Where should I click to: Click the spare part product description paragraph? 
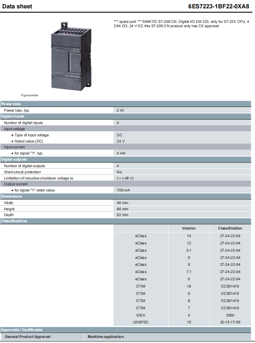181,24
